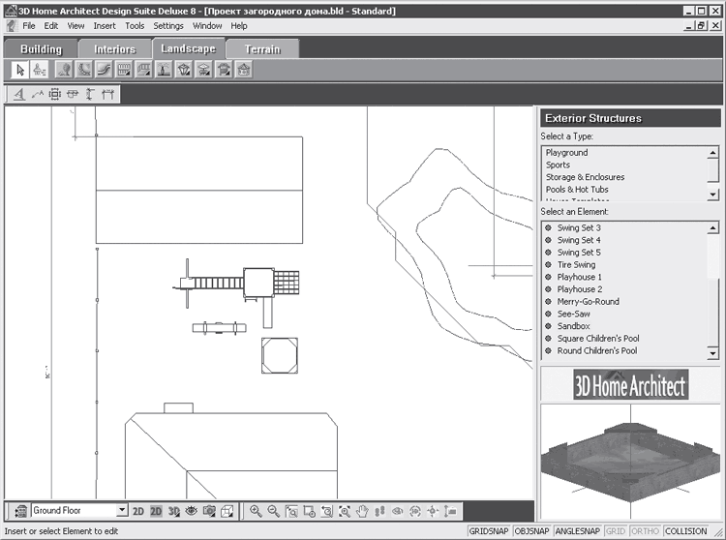Activate the Pan hand tool
Screen dimensions: 726x540
coord(362,511)
